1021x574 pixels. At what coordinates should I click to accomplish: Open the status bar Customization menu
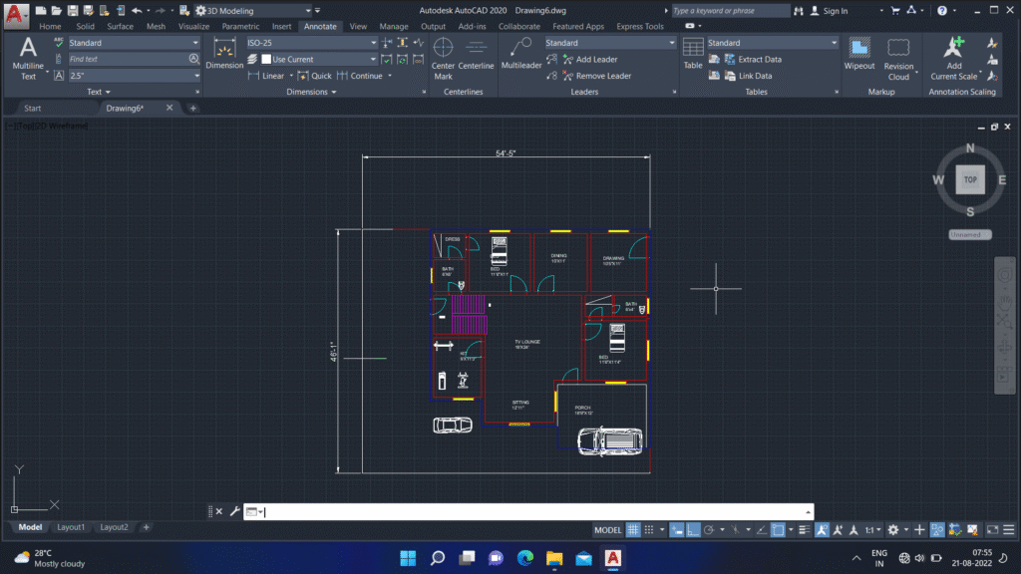1009,530
